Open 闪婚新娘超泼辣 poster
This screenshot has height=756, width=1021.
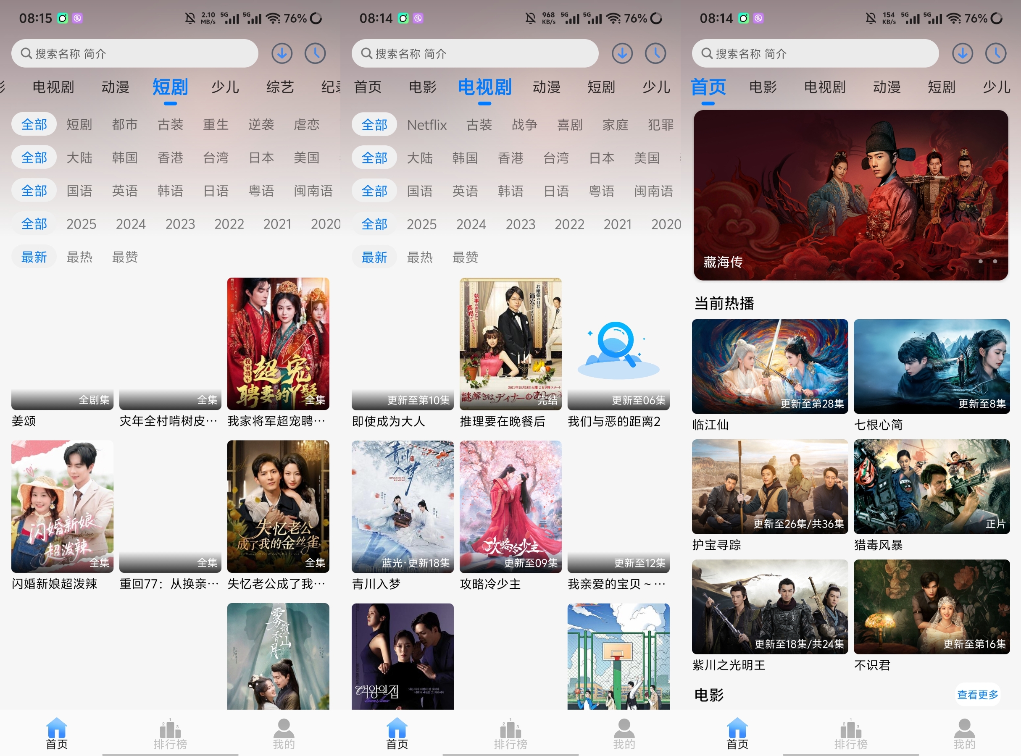tap(62, 507)
